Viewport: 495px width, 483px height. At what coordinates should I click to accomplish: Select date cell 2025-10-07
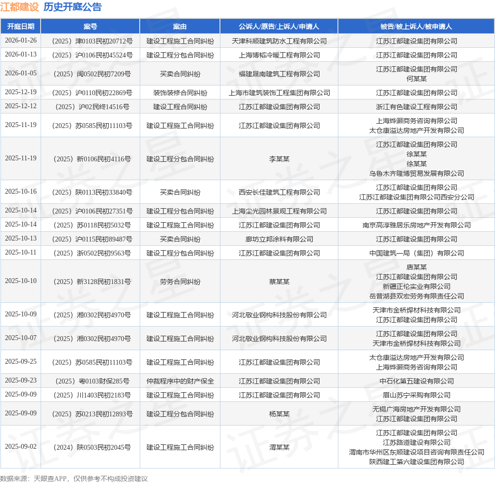(21, 338)
